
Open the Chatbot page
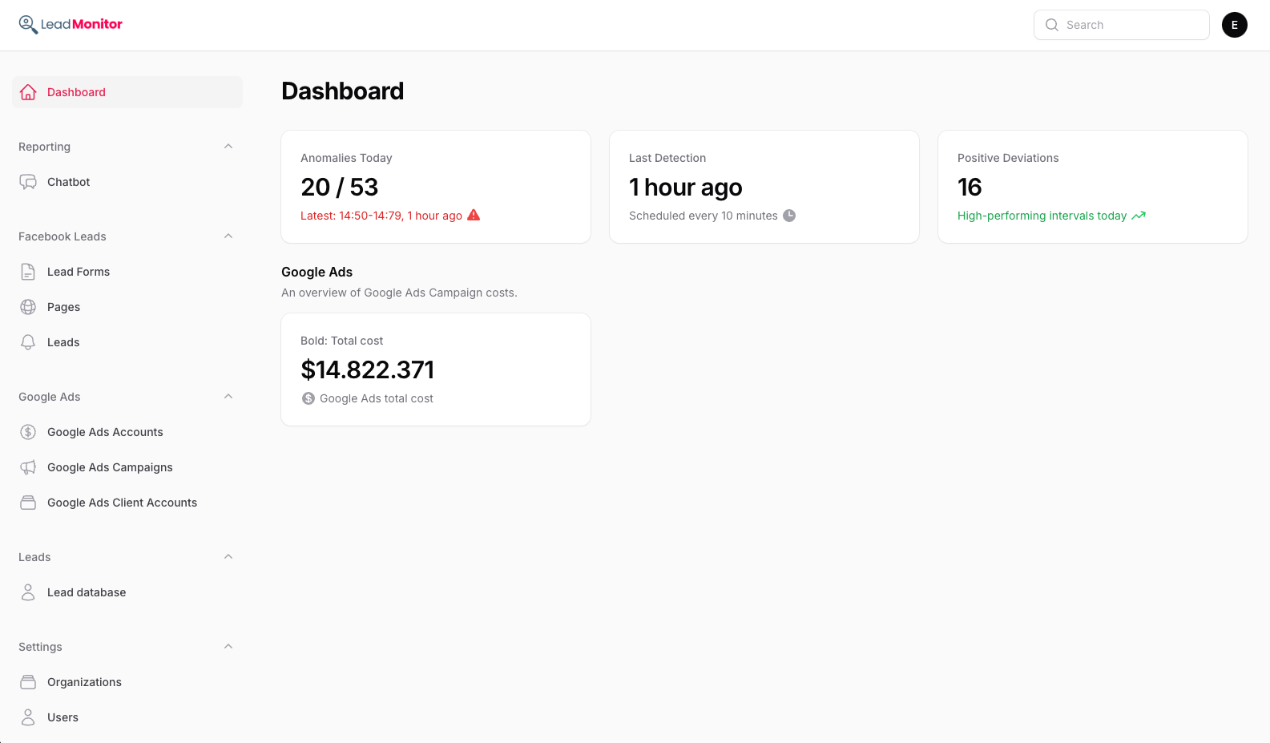pyautogui.click(x=127, y=182)
